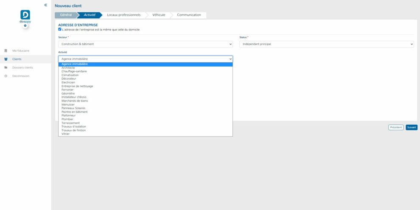Pick Vitrier option in the dropdown list

65,134
